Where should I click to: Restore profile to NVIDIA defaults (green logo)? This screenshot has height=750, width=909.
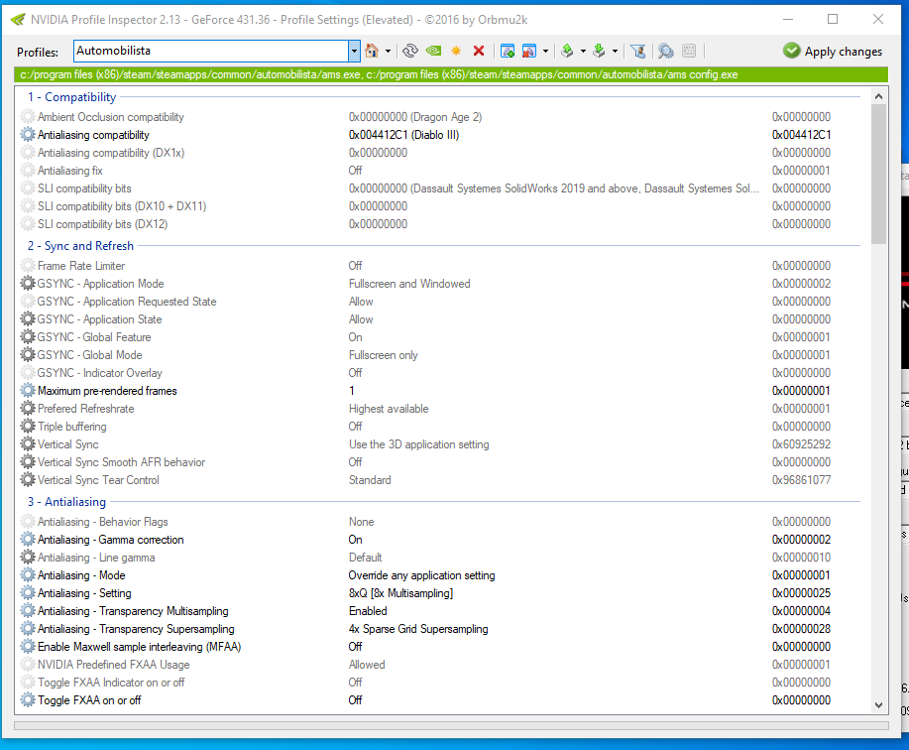433,51
